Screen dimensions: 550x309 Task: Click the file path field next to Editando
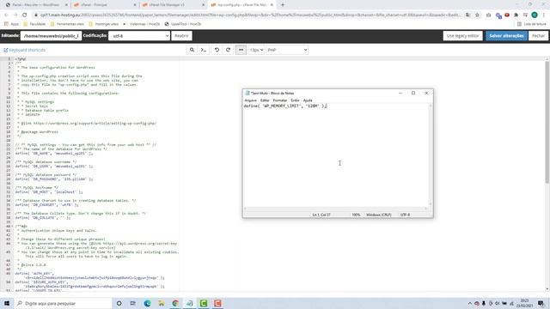click(52, 36)
